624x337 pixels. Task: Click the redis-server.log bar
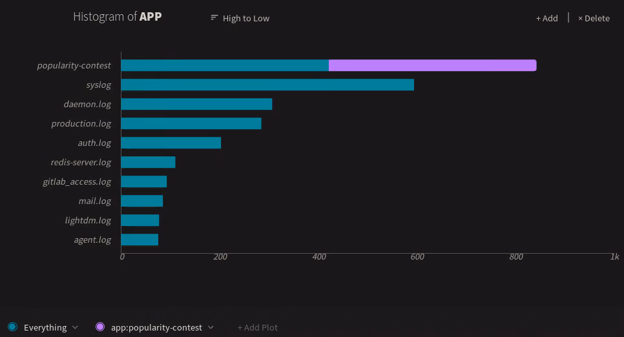(x=148, y=162)
